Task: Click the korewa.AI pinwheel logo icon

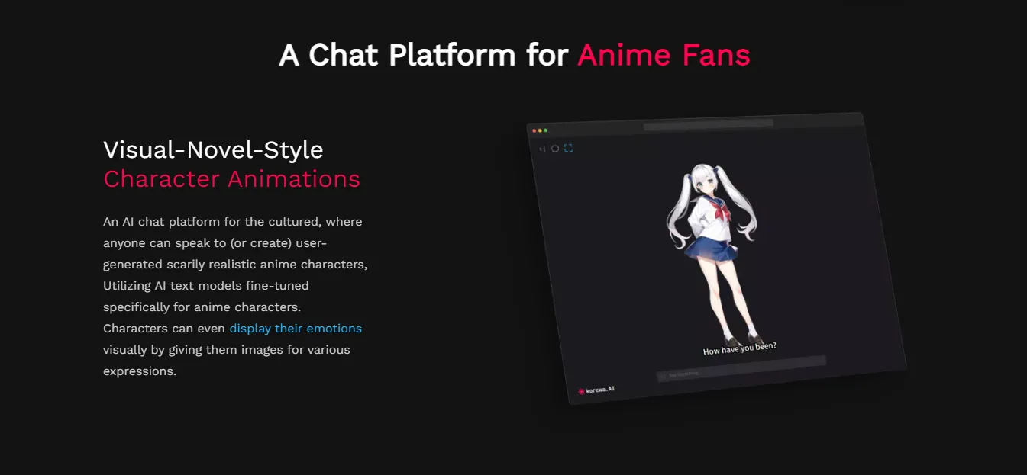Action: [x=581, y=391]
